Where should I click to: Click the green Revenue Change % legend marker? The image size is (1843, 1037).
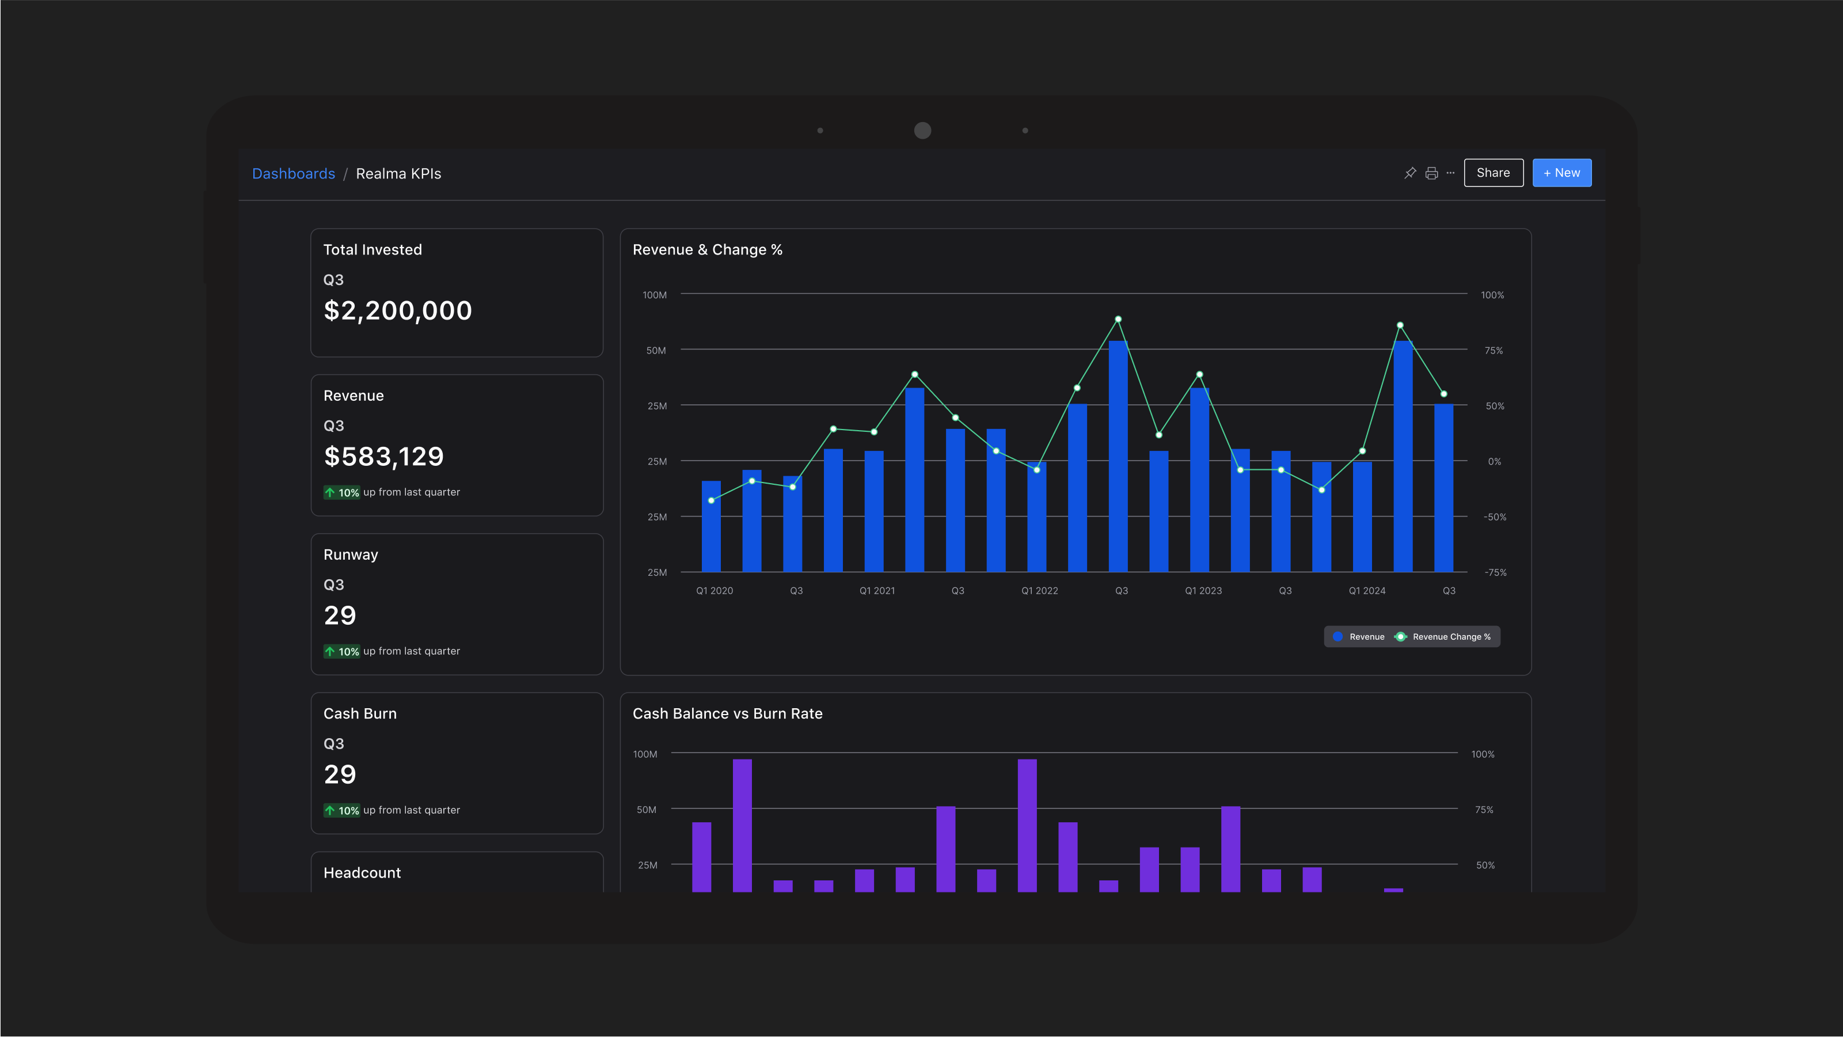(x=1400, y=636)
